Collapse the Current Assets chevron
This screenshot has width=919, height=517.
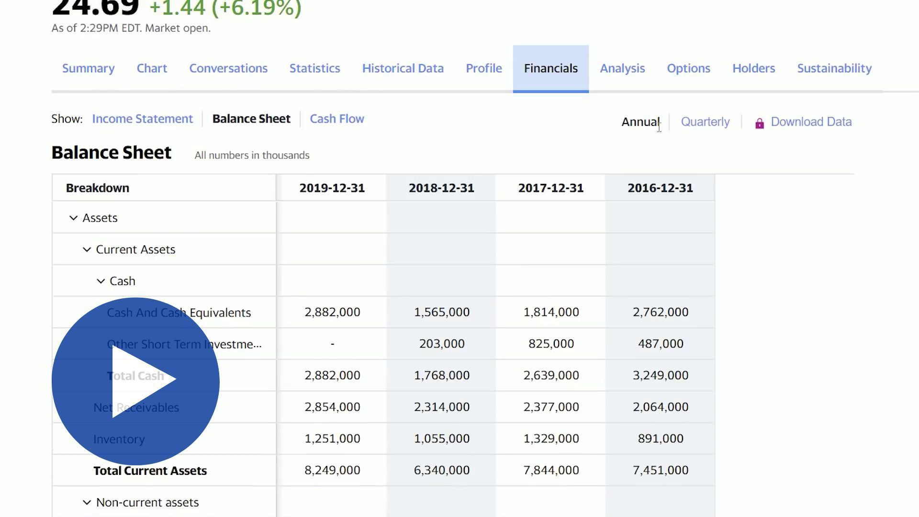click(x=87, y=250)
